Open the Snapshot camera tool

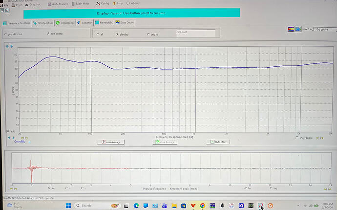(35, 3)
